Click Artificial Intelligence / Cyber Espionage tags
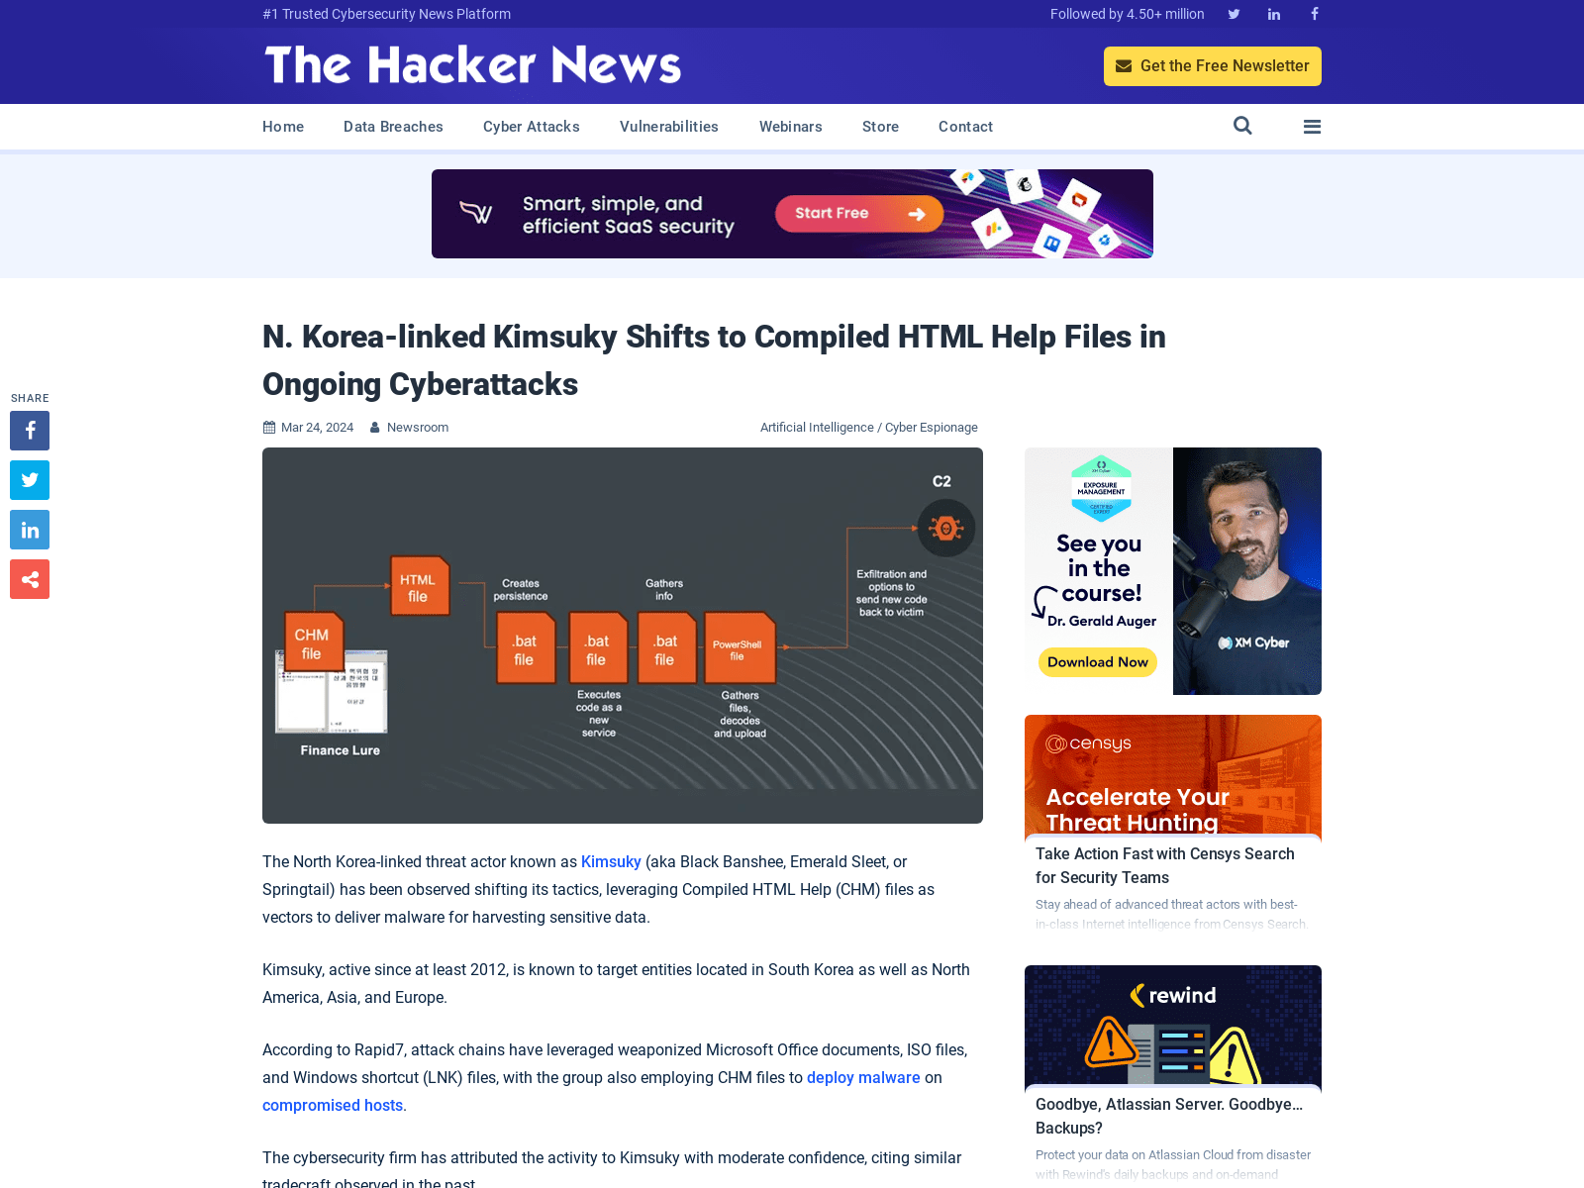 click(x=869, y=428)
